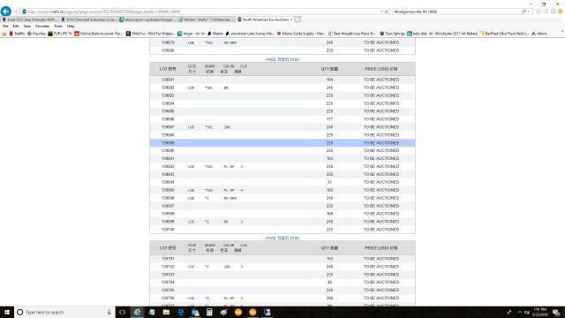Viewport: 565px width, 318px height.
Task: Expand the search provider dropdown arrow
Action: pos(529,11)
